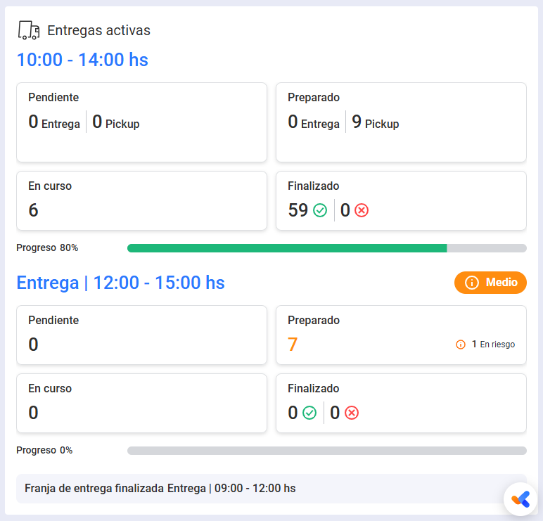Click the green check icon in second Finalizado
The image size is (543, 521).
309,413
